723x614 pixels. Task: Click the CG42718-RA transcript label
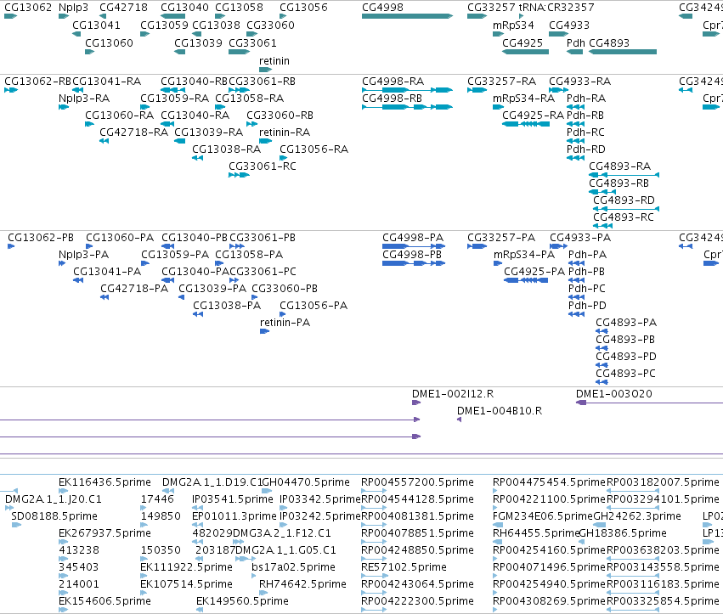[x=133, y=132]
